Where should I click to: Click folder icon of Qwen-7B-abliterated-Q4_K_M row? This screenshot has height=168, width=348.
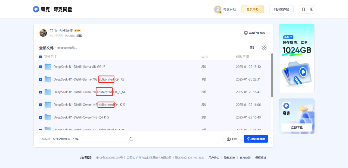click(x=48, y=92)
